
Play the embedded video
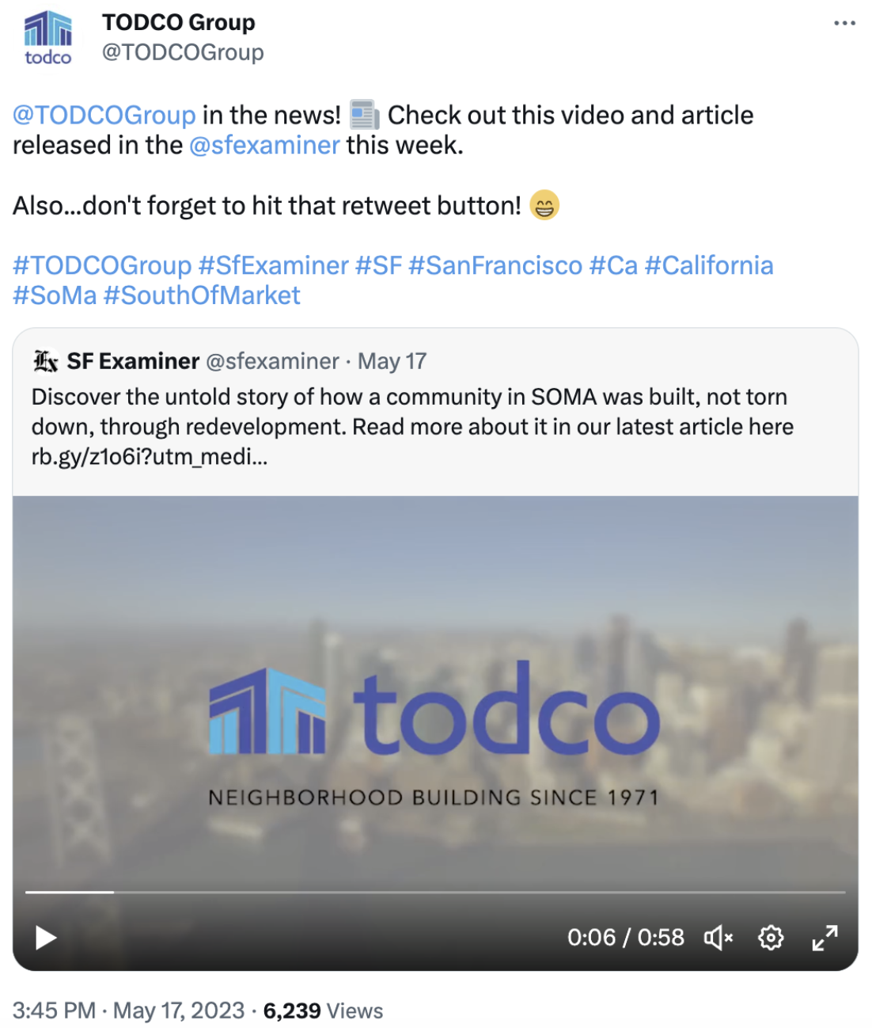point(45,938)
